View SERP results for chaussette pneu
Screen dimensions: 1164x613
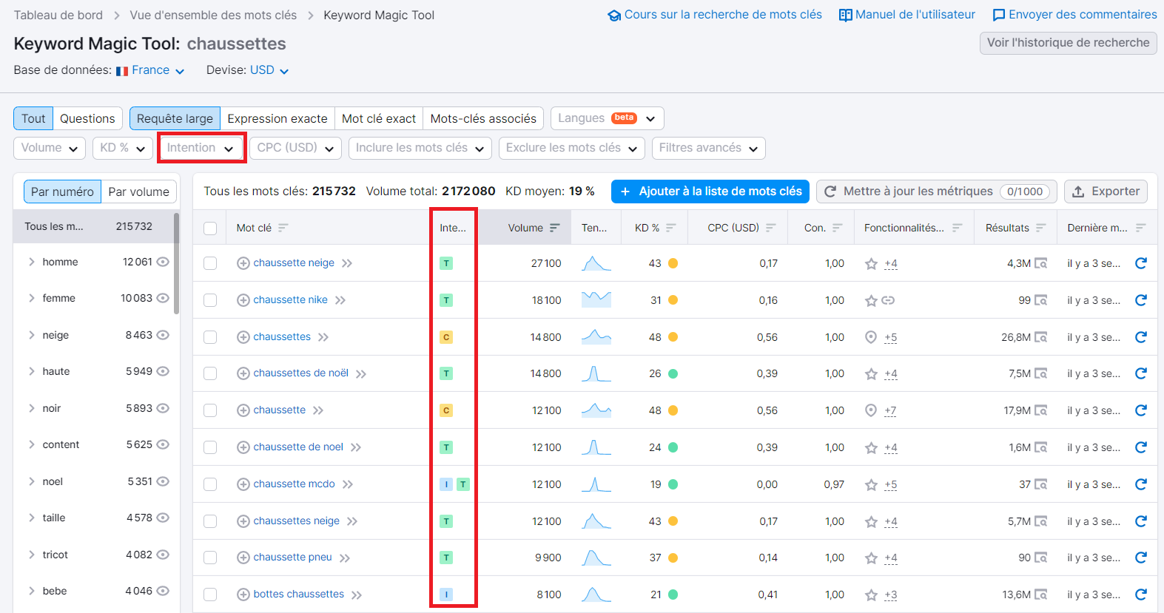click(x=1040, y=558)
